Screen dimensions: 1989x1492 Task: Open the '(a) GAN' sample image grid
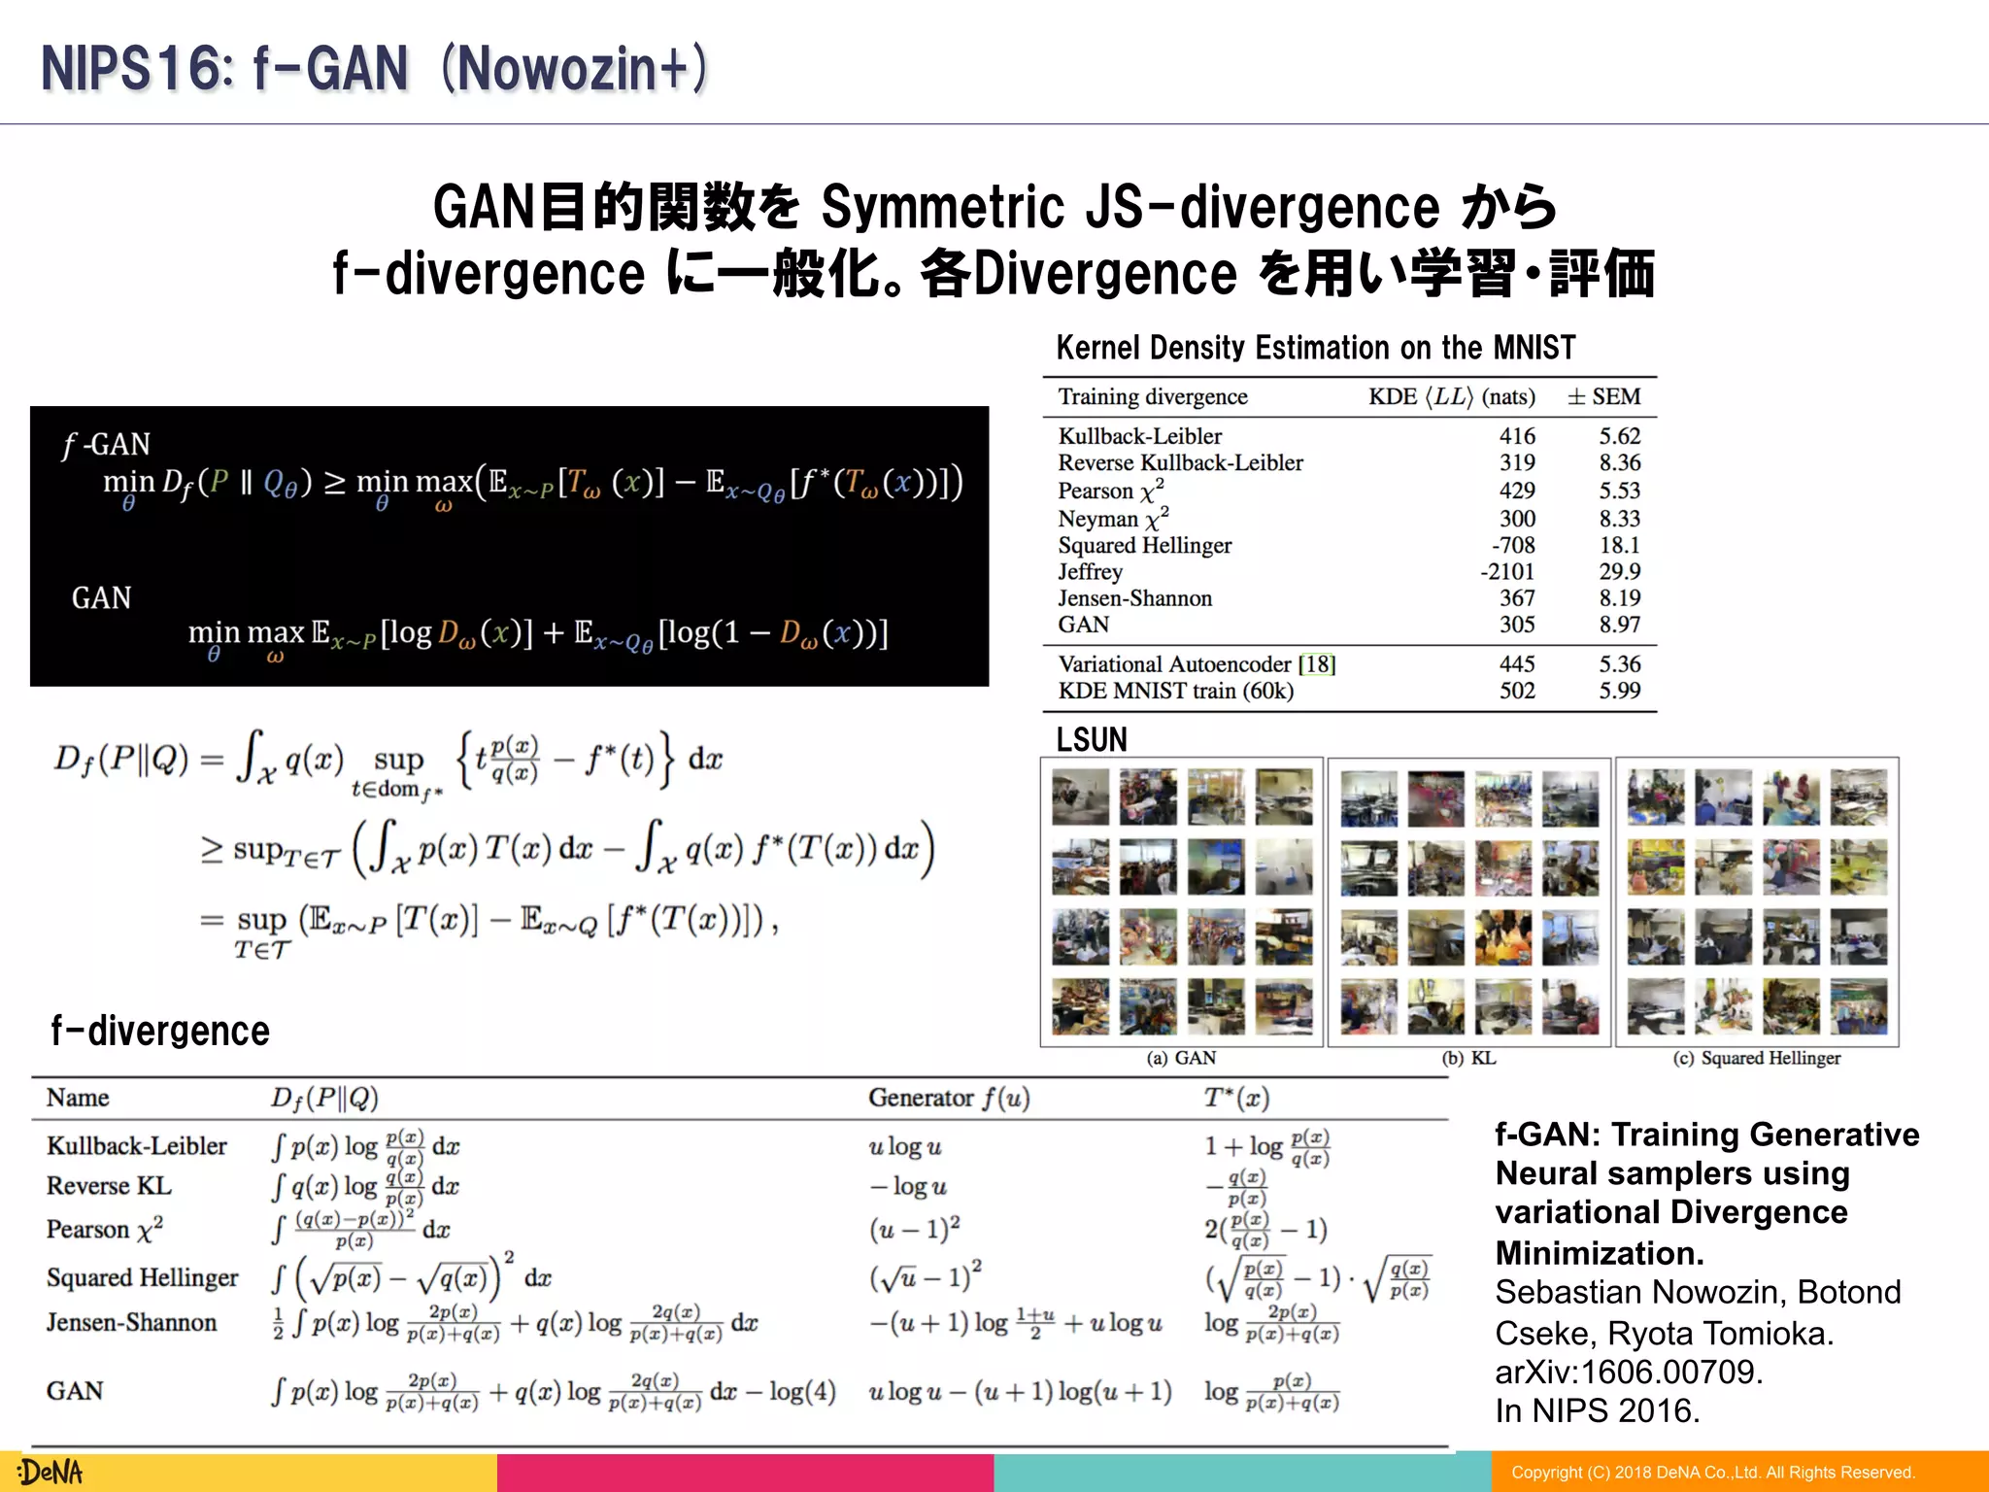pyautogui.click(x=1181, y=901)
